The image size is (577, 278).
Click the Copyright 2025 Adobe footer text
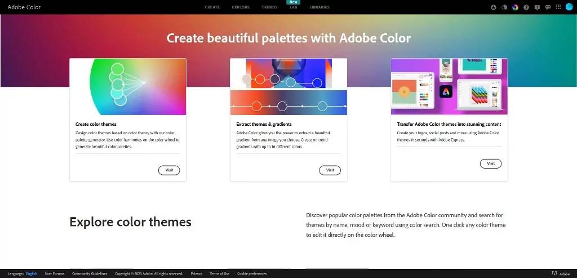tap(149, 273)
